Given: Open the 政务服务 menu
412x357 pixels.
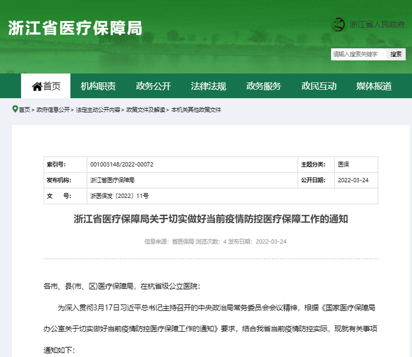Looking at the screenshot, I should click(264, 86).
